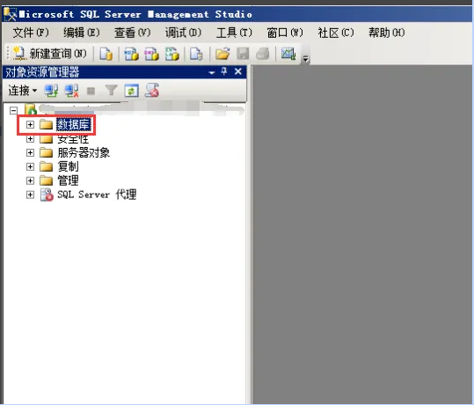474x405 pixels.
Task: Open a Database Engine Query from toolbar
Action: [106, 54]
